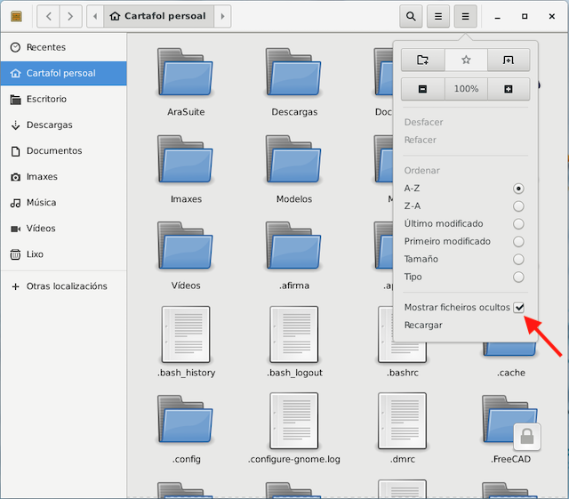The image size is (569, 499).
Task: Click the new tab icon in popover
Action: (x=509, y=60)
